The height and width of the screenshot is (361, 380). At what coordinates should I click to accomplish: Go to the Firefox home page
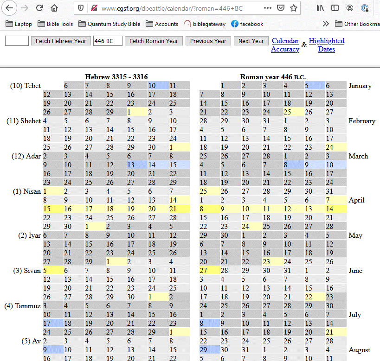[x=55, y=8]
